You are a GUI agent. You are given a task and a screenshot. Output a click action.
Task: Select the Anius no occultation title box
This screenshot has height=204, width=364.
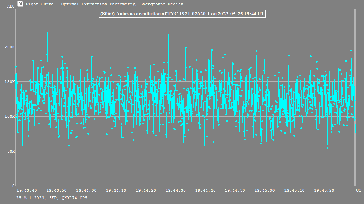pyautogui.click(x=182, y=14)
